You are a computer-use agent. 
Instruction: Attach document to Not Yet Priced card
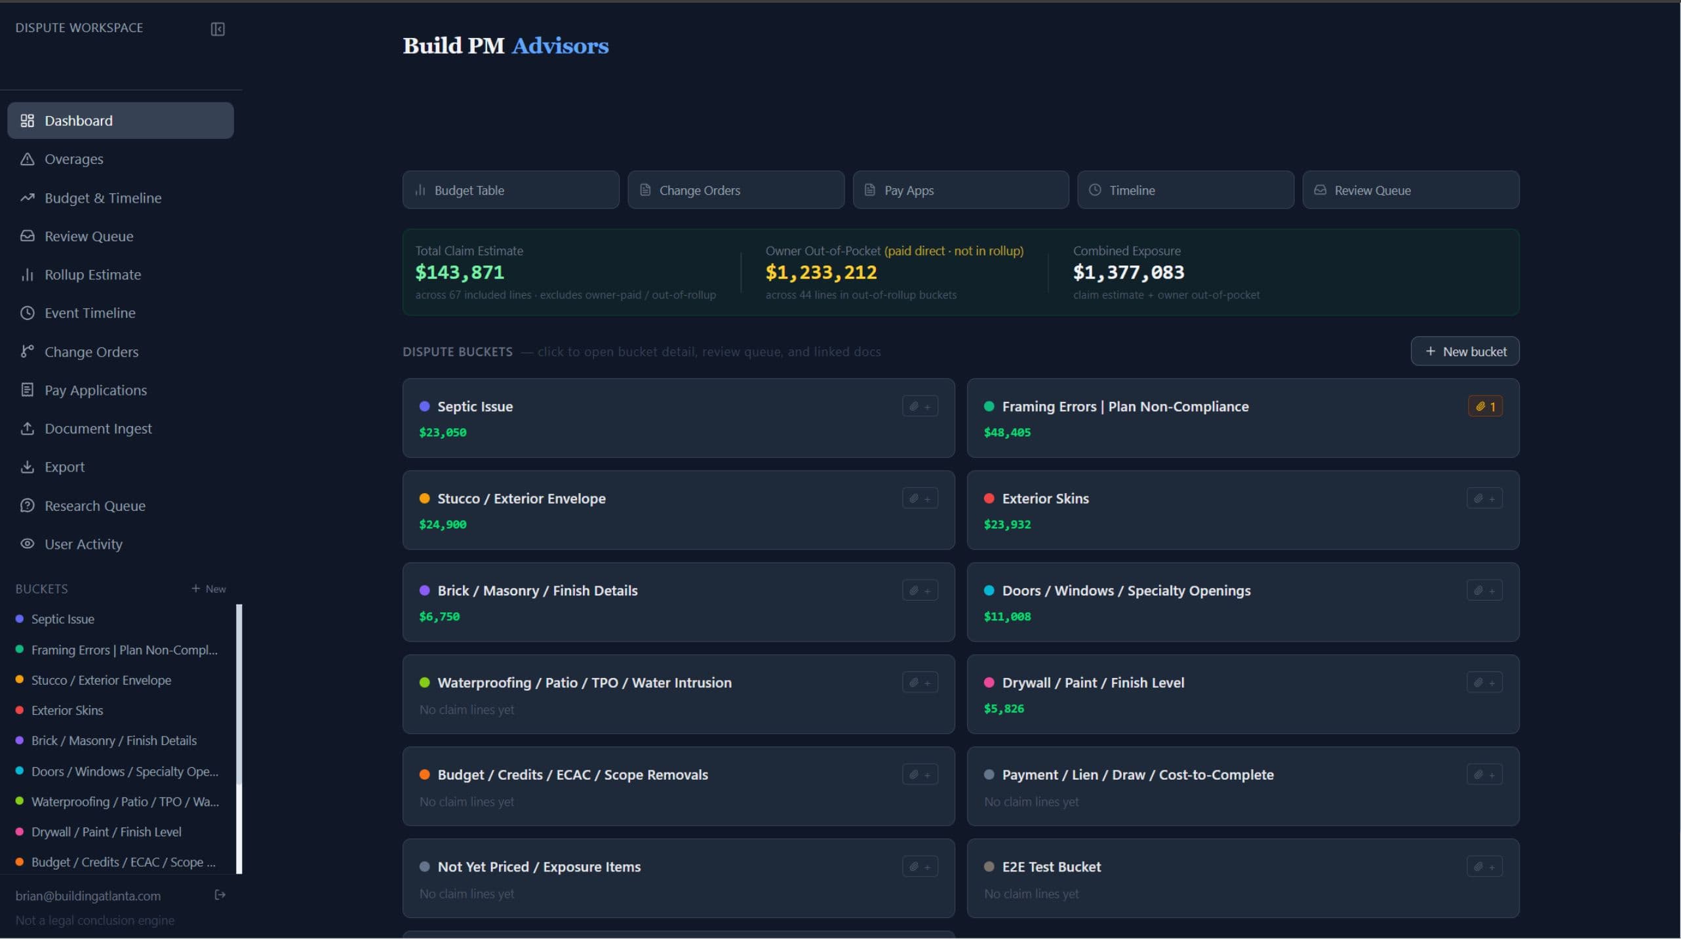[x=920, y=867]
